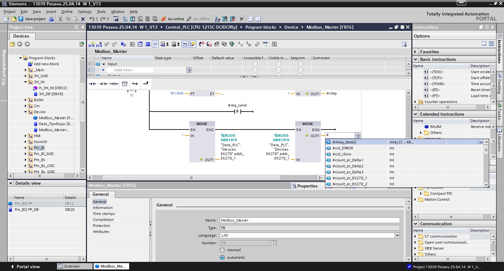Click the Undo arrow icon

[91, 19]
